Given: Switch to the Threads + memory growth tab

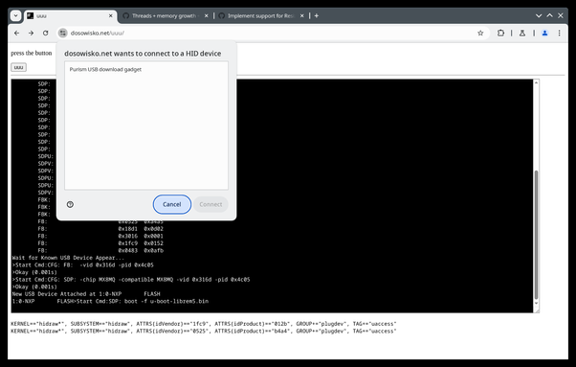Looking at the screenshot, I should (165, 16).
